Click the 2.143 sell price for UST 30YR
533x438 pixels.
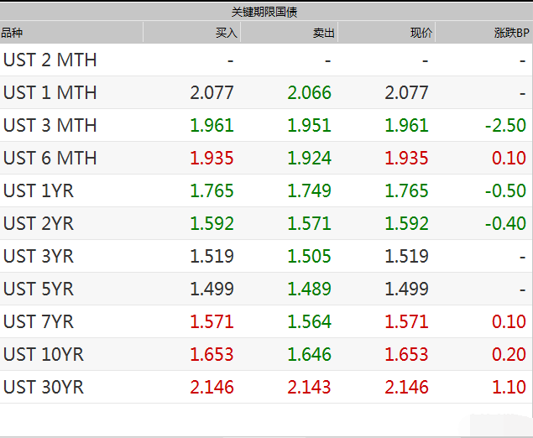point(309,388)
